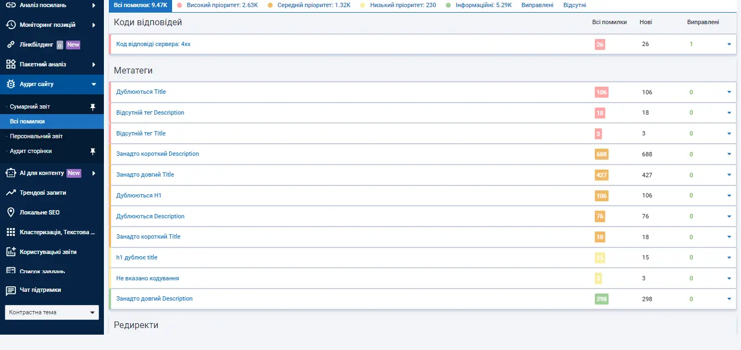
Task: Click the Нові column header
Action: click(x=646, y=22)
